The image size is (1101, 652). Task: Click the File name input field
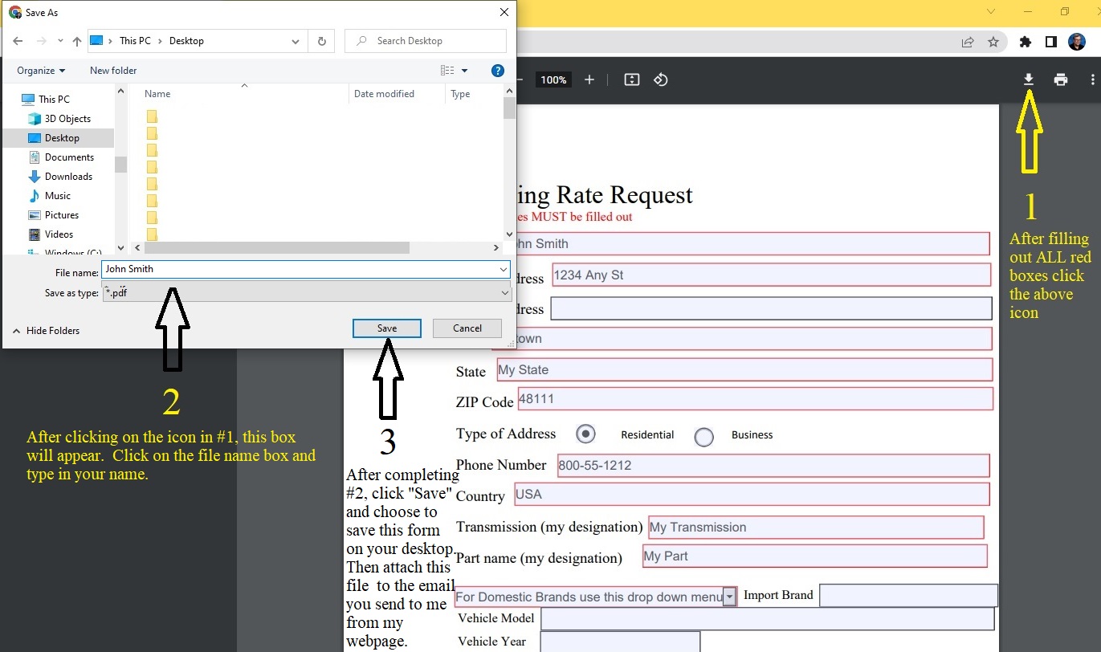coord(297,270)
